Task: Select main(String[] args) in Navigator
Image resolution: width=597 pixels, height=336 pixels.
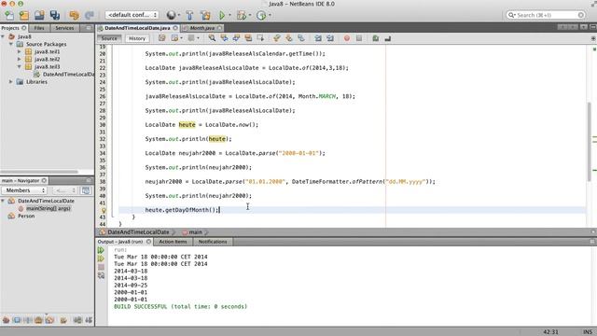Action: coord(48,208)
